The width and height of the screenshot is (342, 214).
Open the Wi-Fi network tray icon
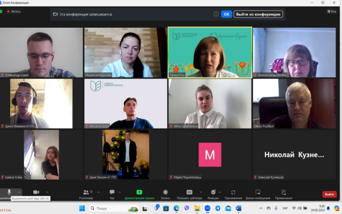click(294, 208)
